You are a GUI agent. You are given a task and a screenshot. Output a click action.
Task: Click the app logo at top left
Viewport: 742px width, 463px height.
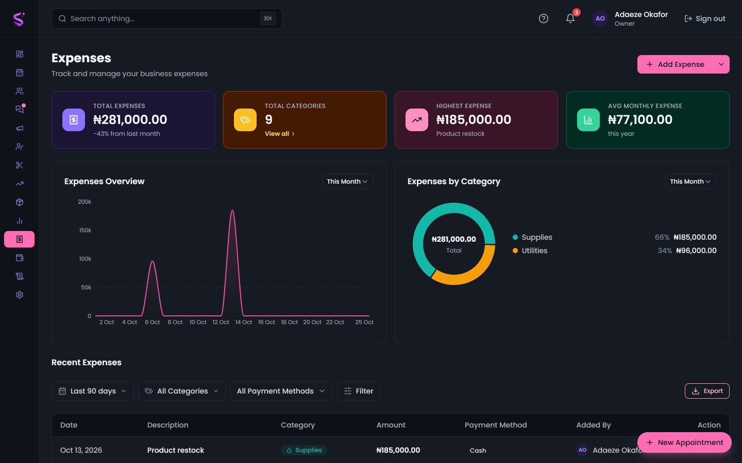19,19
